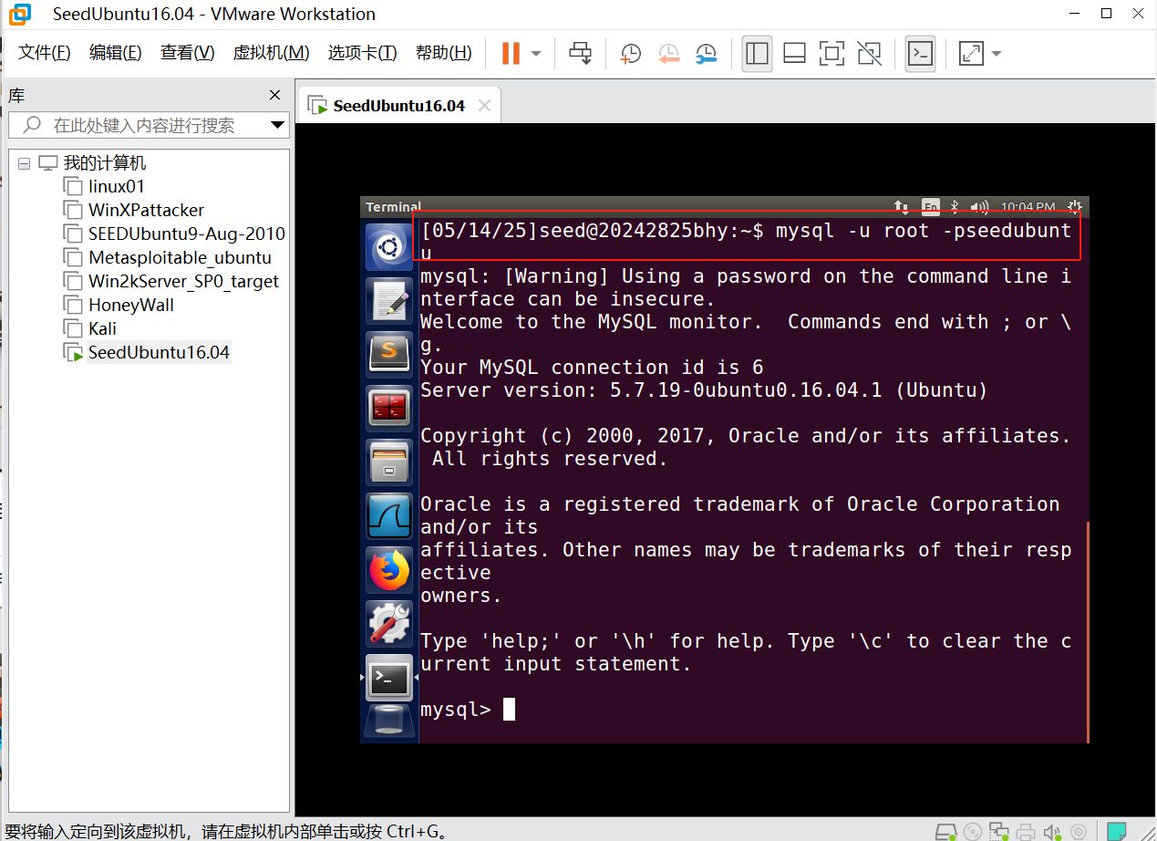The height and width of the screenshot is (841, 1157).
Task: Click the network adapter status icon
Action: 1000,831
